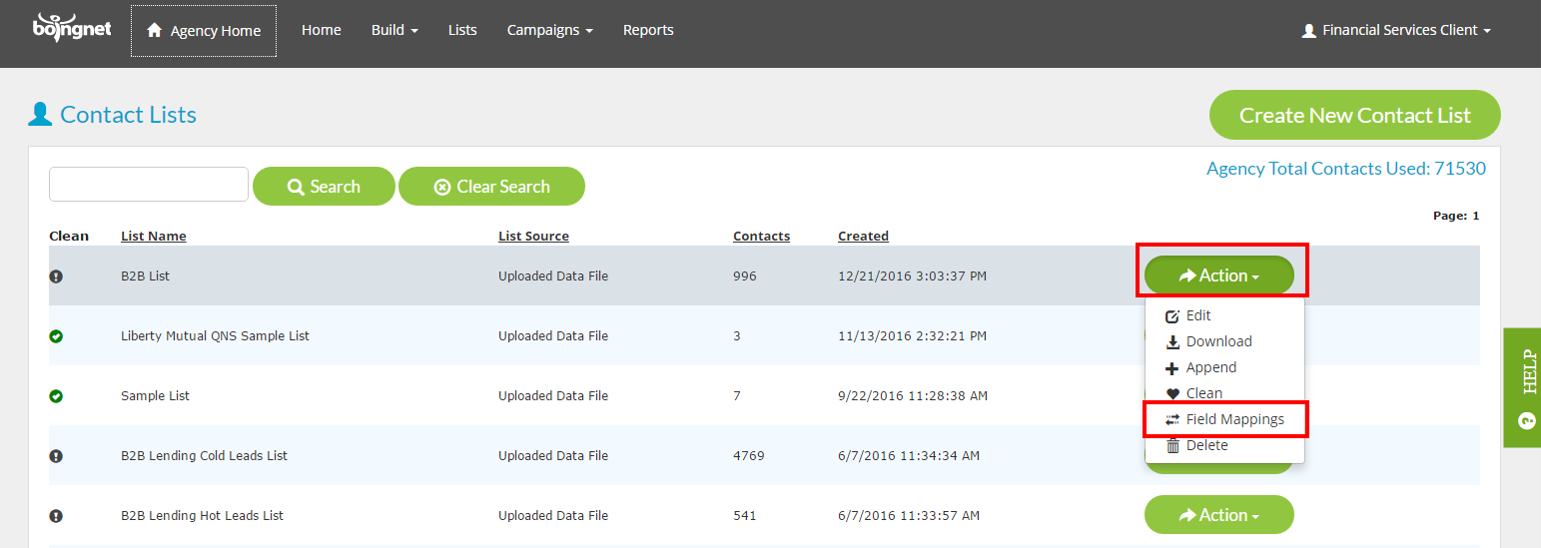
Task: Sort the table by the Contacts column header
Action: point(761,237)
